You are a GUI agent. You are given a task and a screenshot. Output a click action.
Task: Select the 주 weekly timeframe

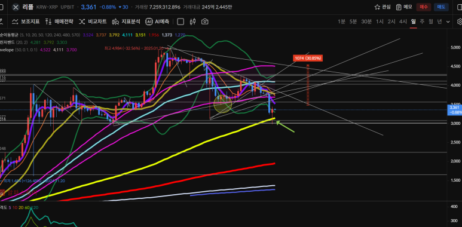(422, 22)
